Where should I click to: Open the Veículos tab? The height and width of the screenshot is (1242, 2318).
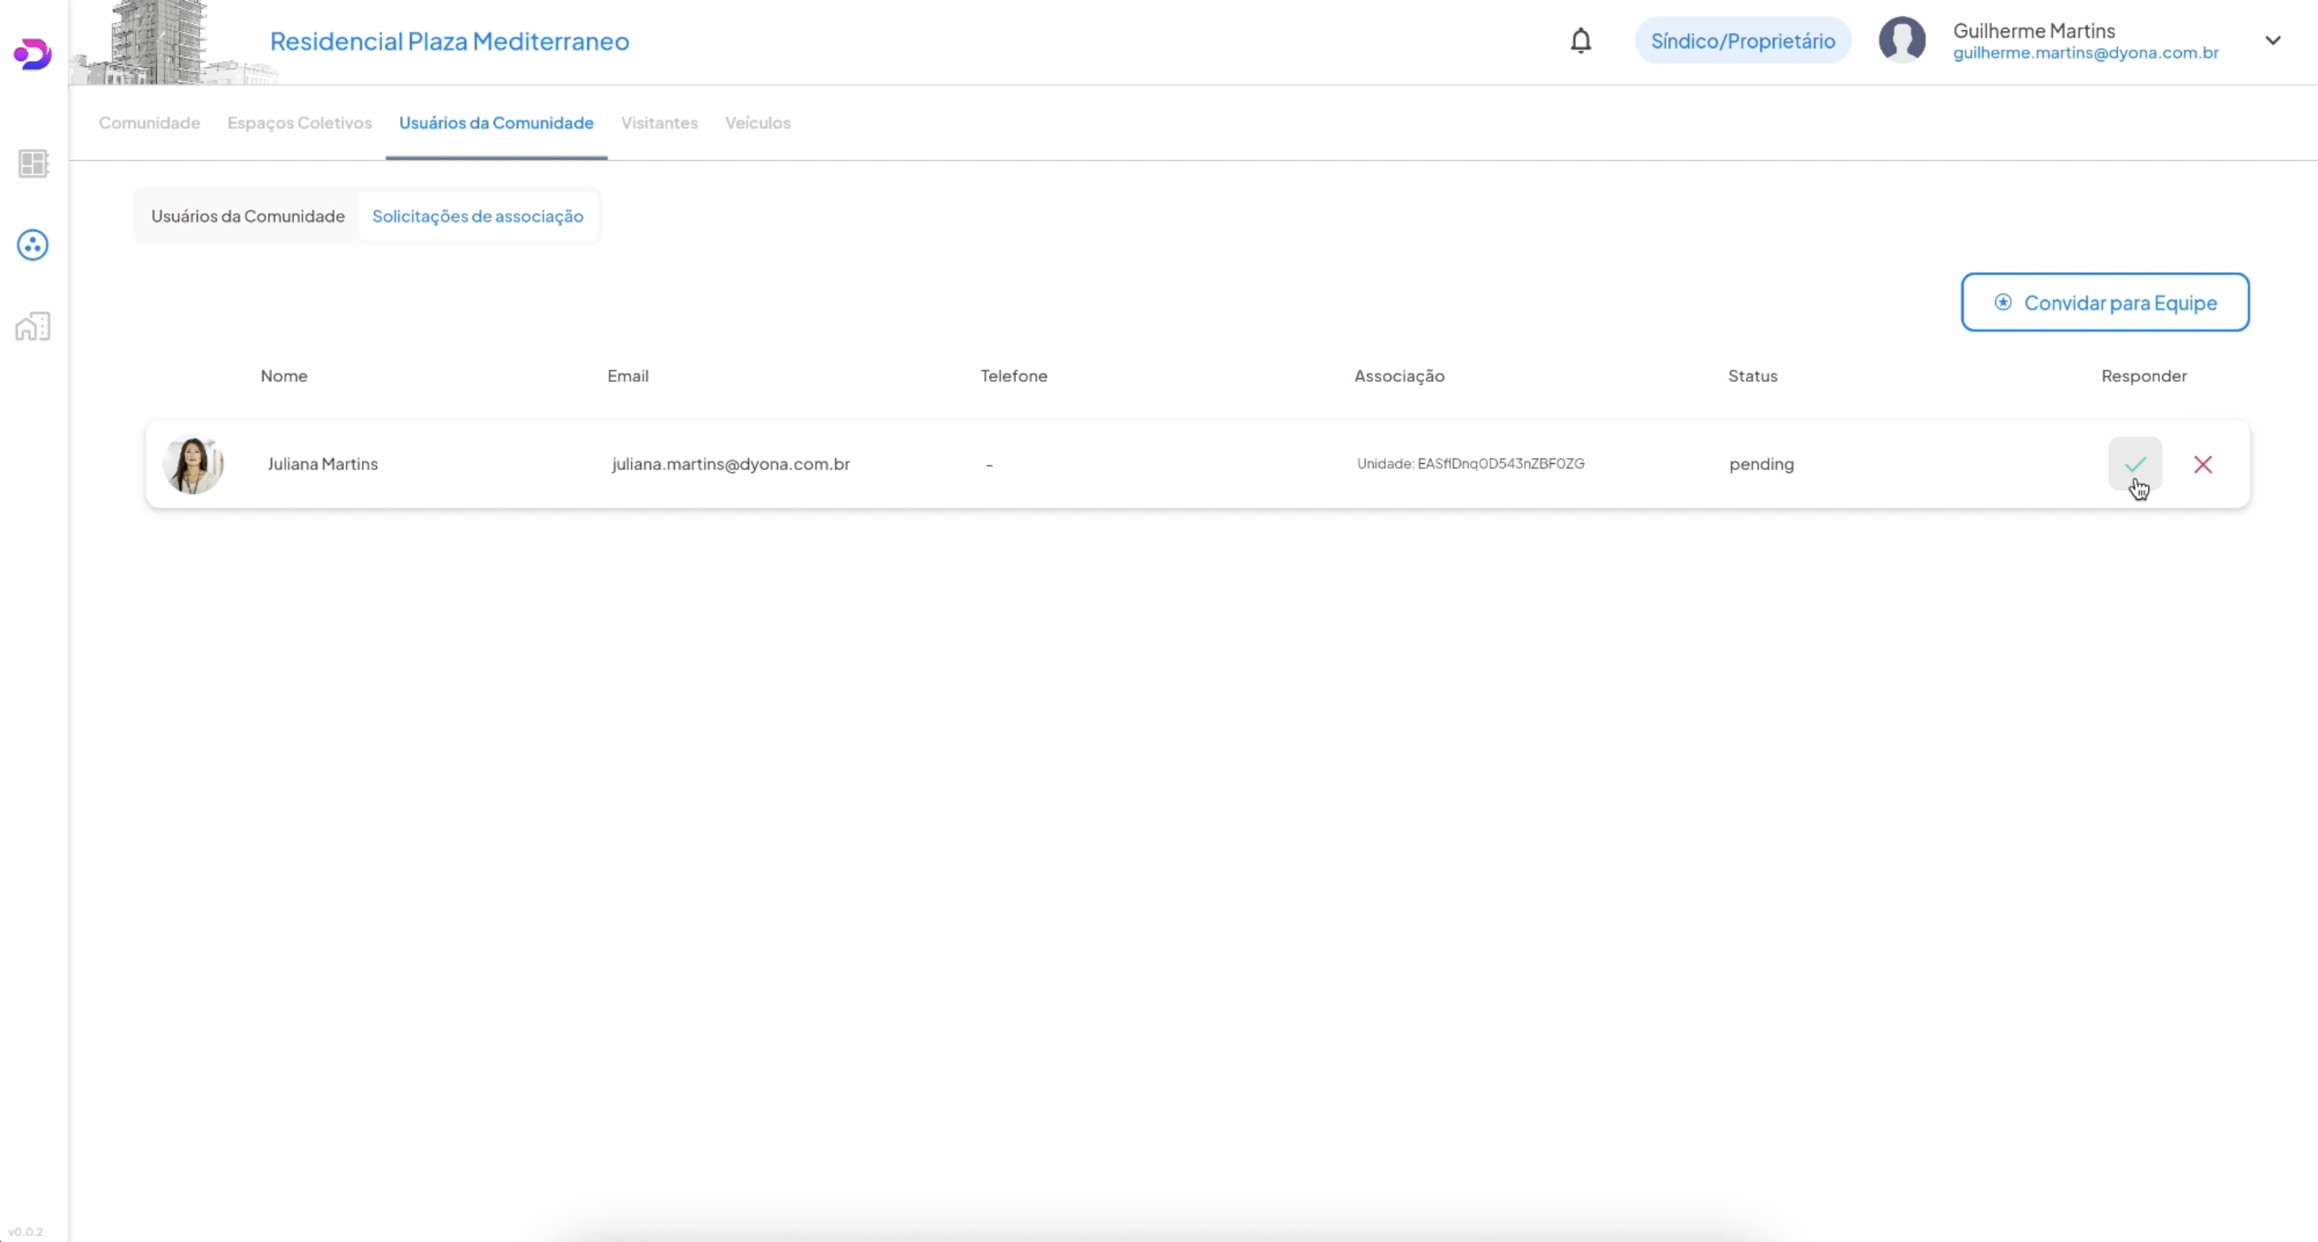(x=758, y=122)
